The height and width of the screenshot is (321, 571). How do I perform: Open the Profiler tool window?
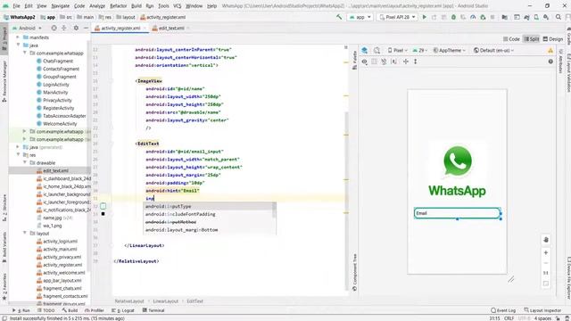[x=95, y=310]
